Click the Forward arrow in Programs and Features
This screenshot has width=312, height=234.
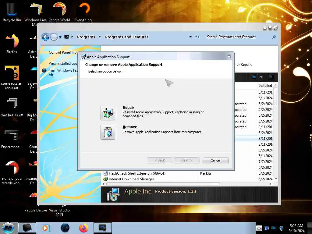tap(54, 37)
